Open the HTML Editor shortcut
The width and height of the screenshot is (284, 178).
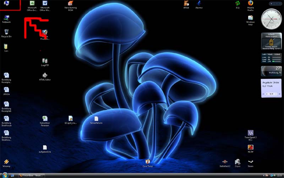(x=45, y=77)
